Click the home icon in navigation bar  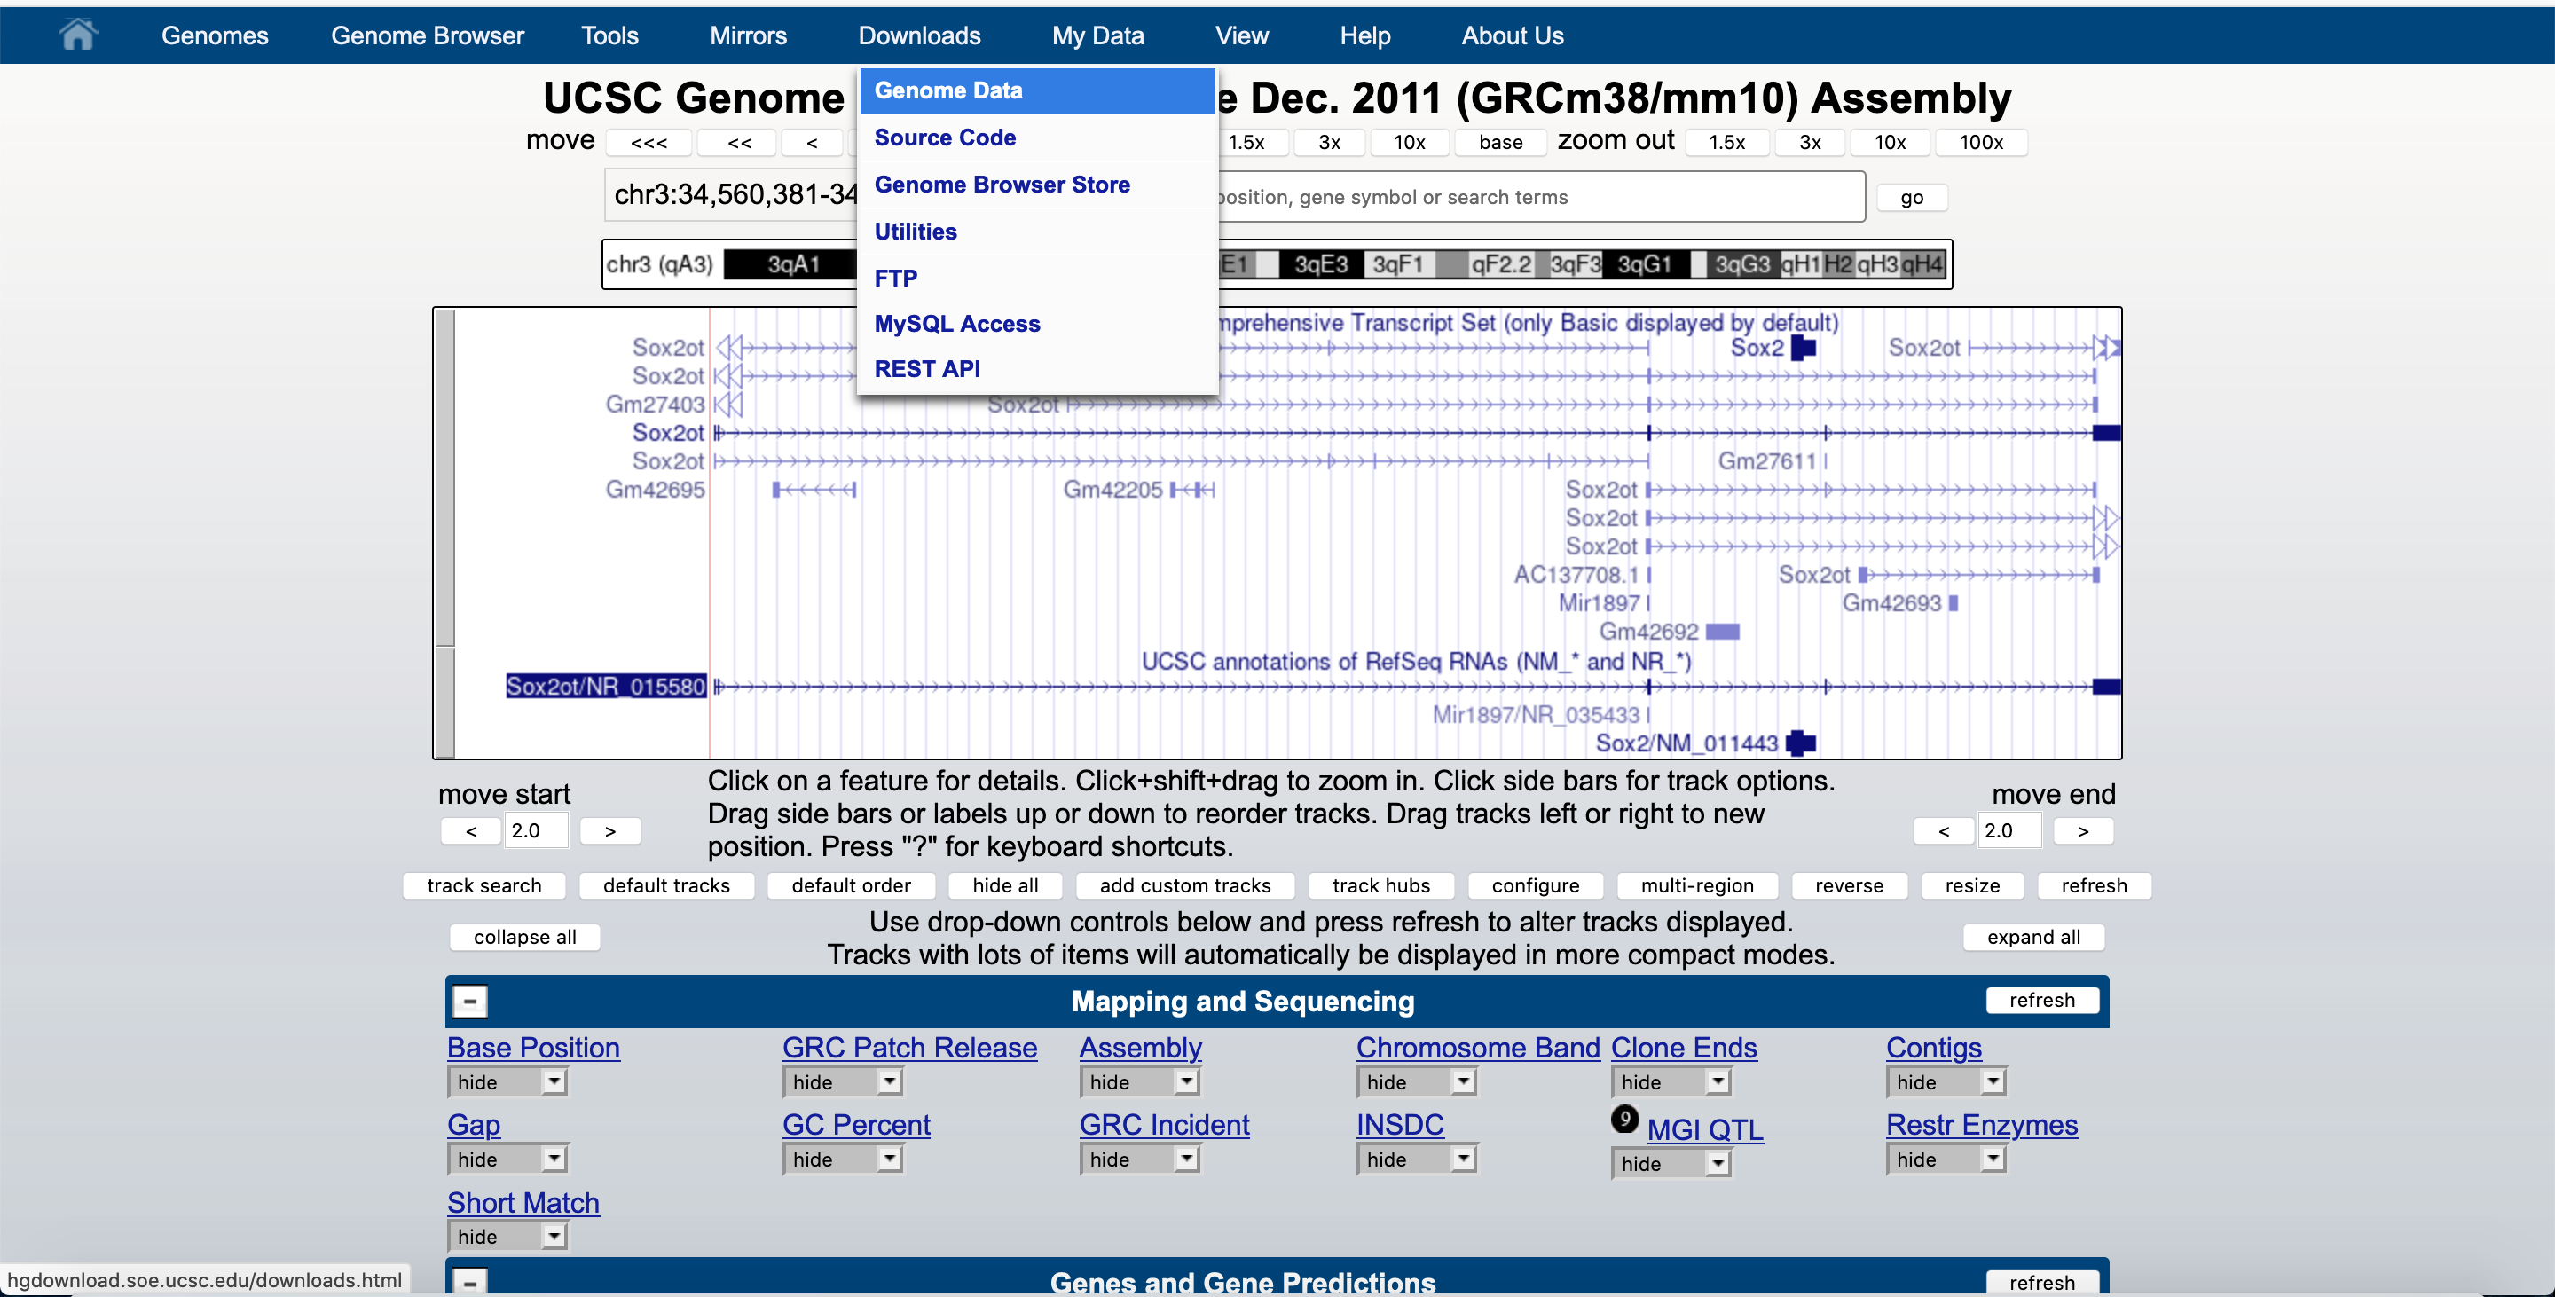77,35
